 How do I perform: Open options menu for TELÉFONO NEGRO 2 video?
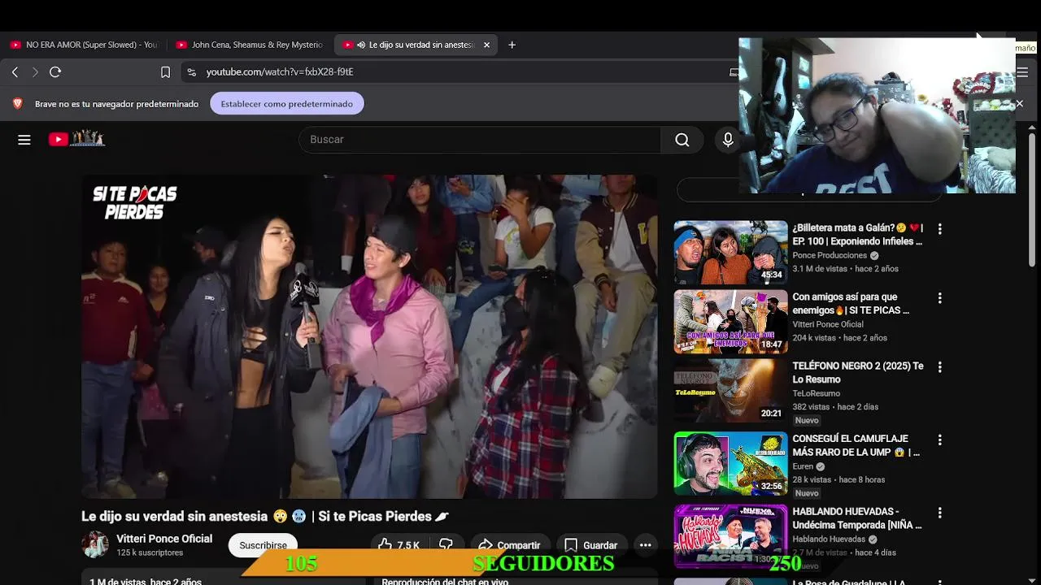939,367
